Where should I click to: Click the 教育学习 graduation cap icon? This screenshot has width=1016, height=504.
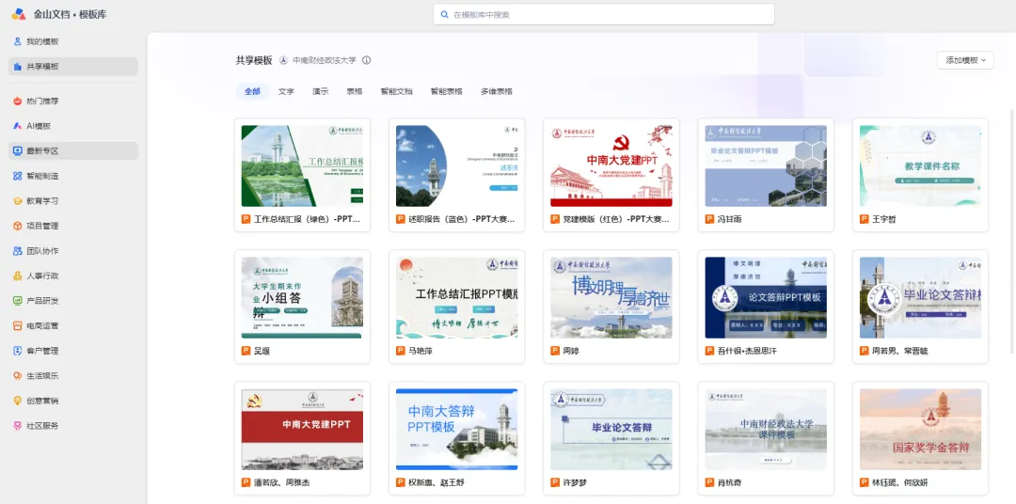[18, 201]
